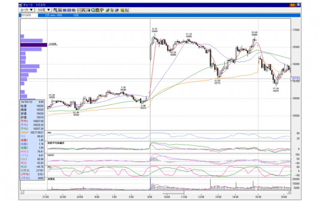Click the mouse pointer cursor tool icon
Screen dimensions: 319x202
click(112, 10)
